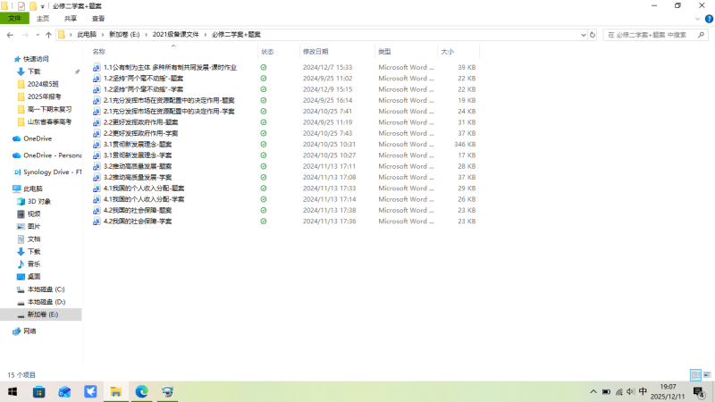Open Microsoft Edge from the taskbar

pyautogui.click(x=141, y=391)
